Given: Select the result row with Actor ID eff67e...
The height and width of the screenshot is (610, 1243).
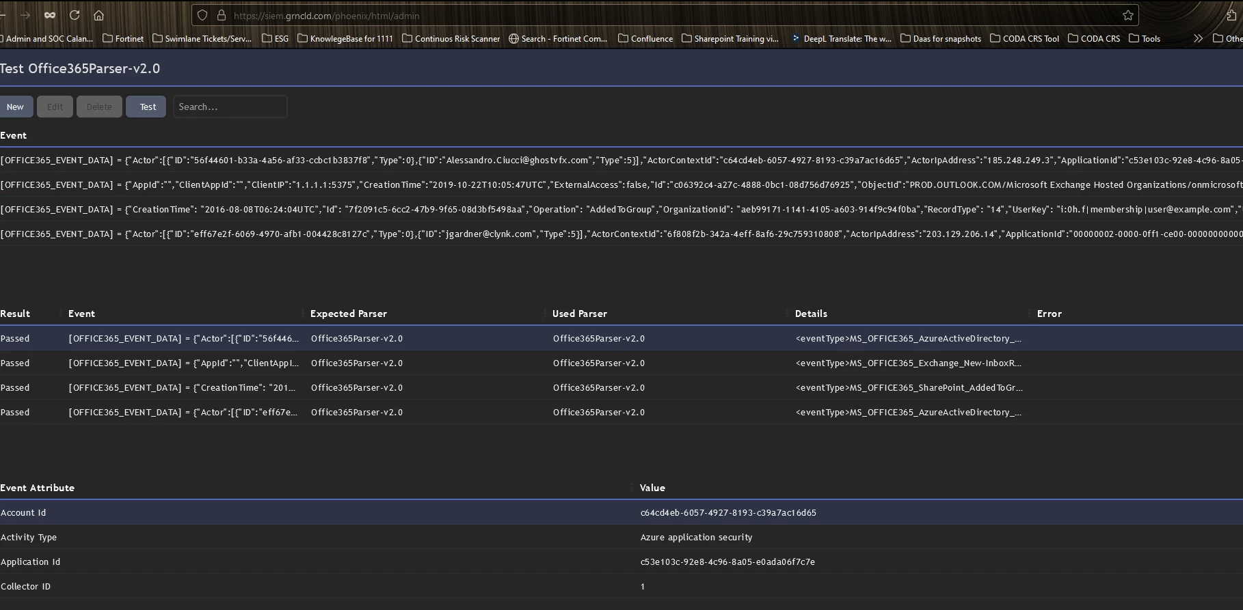Looking at the screenshot, I should pos(621,413).
